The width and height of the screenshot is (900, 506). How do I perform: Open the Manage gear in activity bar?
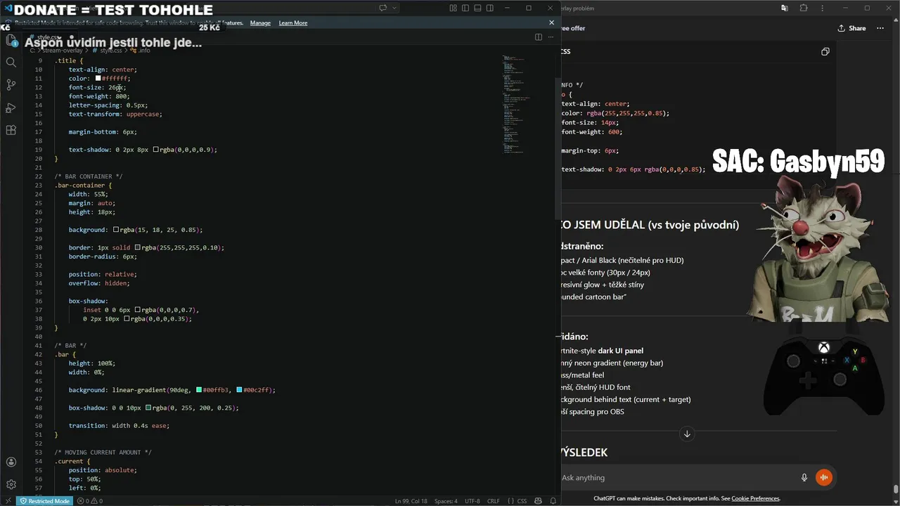click(11, 484)
